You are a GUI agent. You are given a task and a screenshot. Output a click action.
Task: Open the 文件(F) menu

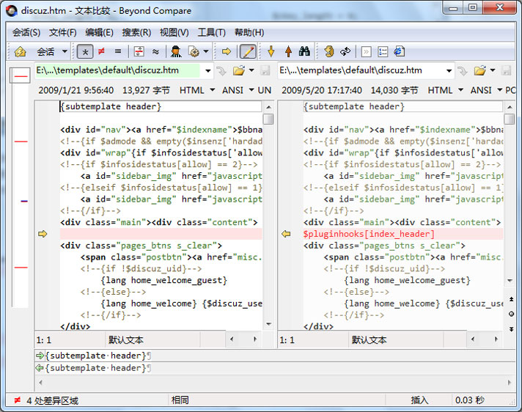click(63, 32)
